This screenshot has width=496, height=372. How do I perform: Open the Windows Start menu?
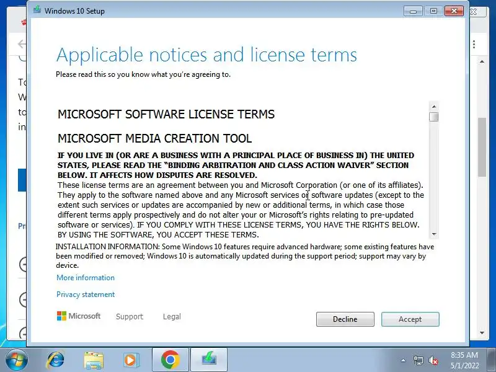click(17, 360)
